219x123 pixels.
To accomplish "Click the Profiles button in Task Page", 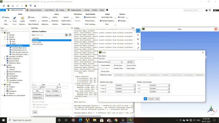I will [56, 91].
